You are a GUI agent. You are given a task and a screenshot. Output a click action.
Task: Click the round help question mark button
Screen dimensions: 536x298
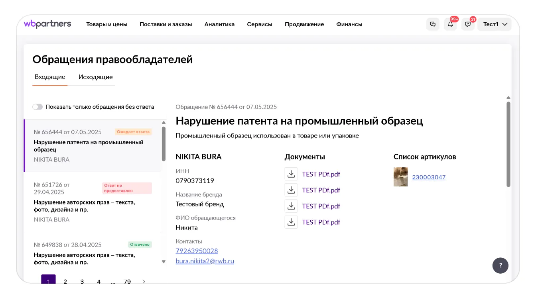pyautogui.click(x=500, y=265)
